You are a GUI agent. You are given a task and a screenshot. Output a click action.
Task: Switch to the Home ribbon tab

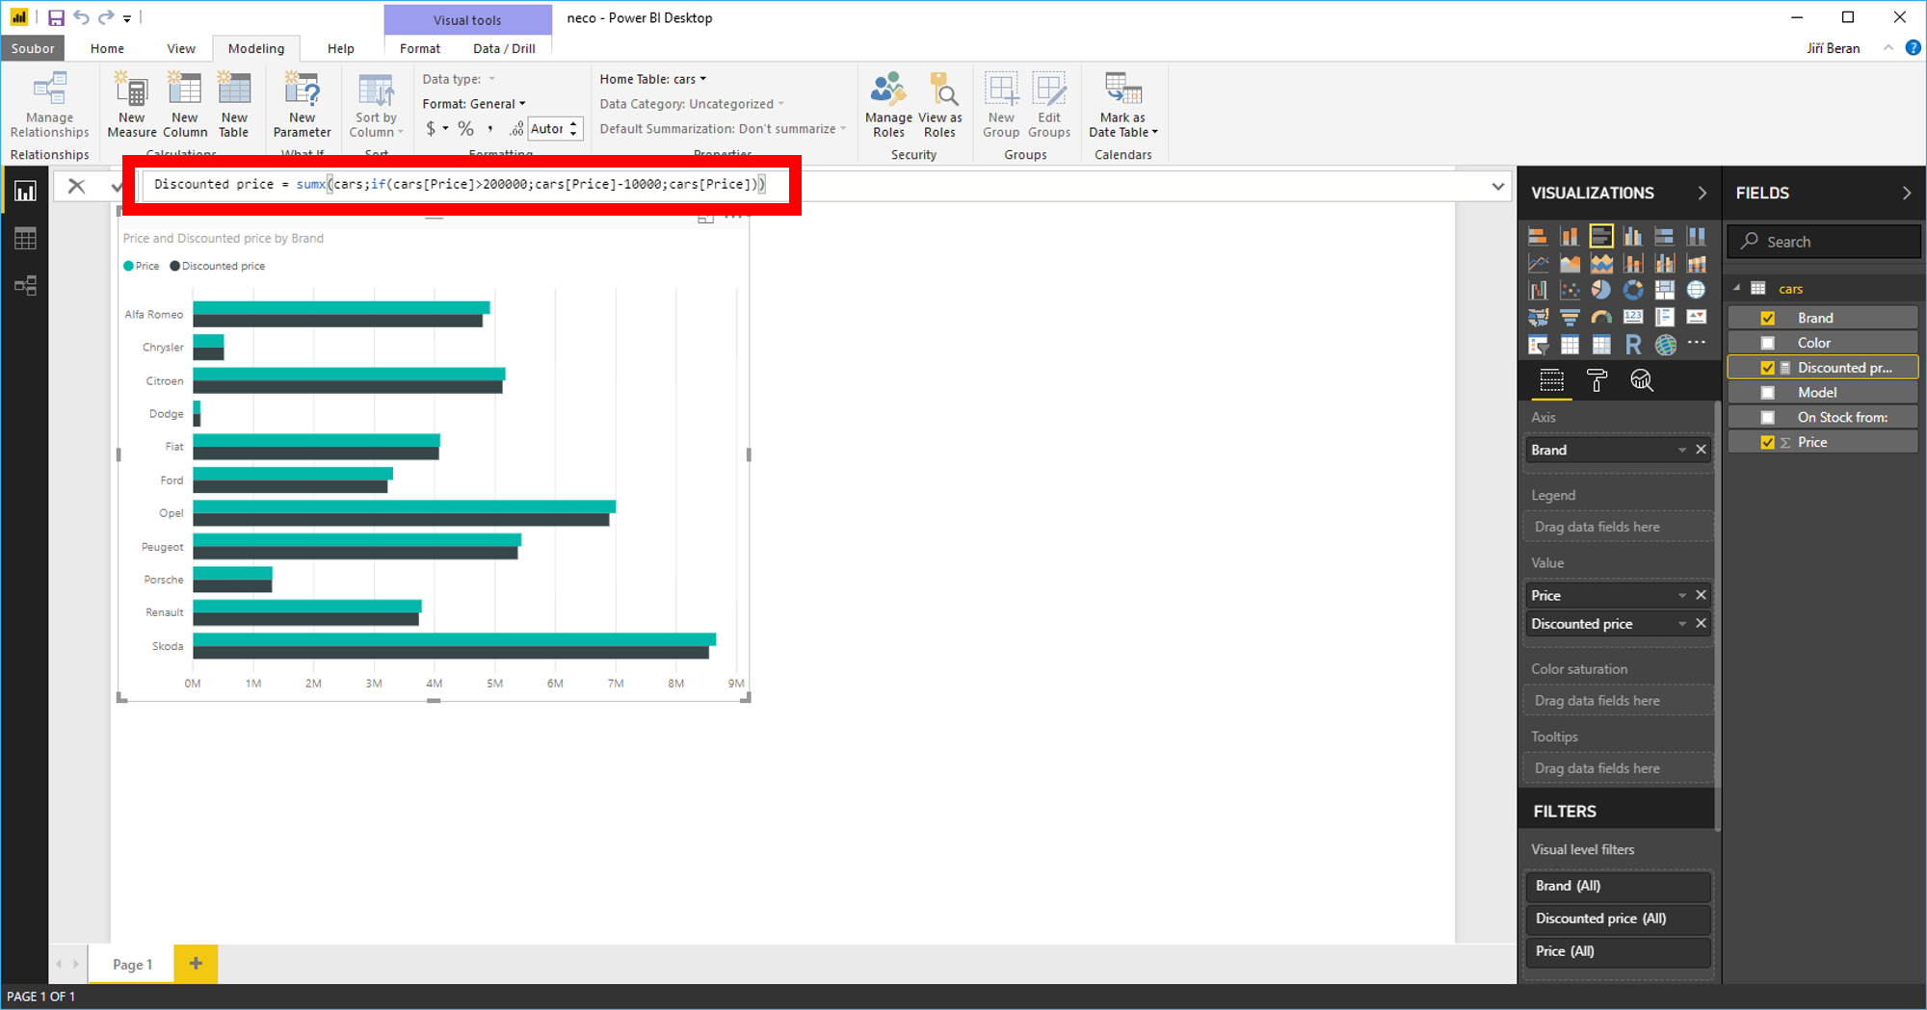click(x=107, y=48)
